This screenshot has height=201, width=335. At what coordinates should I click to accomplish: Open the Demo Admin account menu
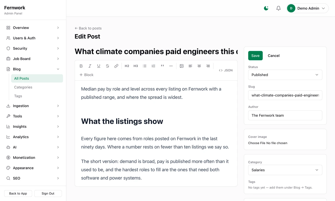308,8
